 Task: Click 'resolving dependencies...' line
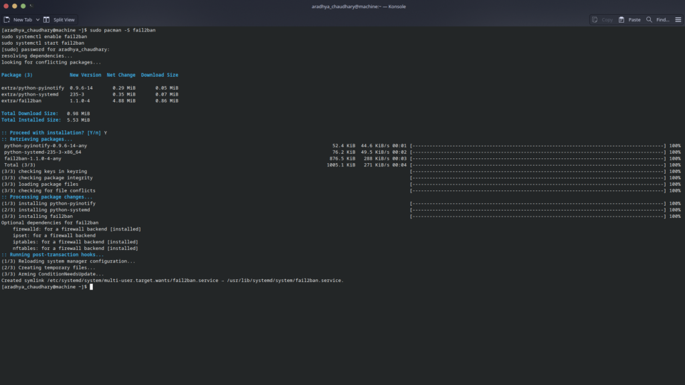tap(37, 56)
